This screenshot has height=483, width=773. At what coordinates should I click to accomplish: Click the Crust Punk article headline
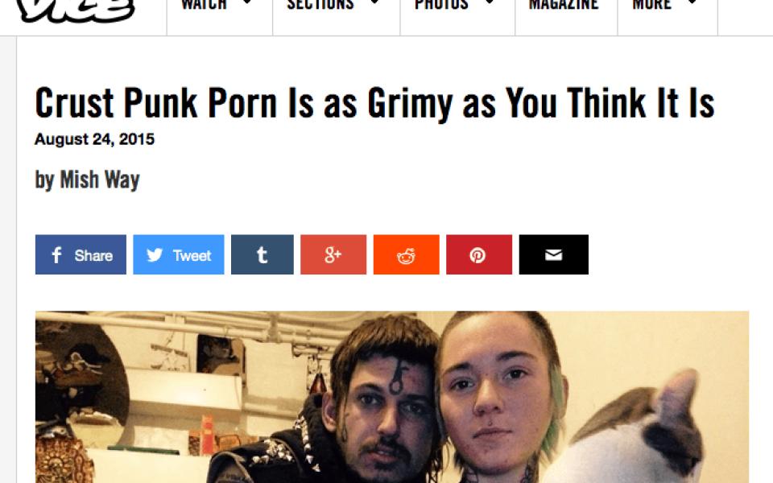pos(374,103)
